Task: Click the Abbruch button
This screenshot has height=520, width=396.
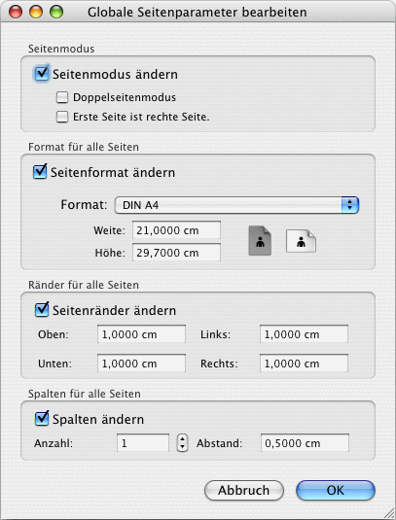Action: point(244,490)
